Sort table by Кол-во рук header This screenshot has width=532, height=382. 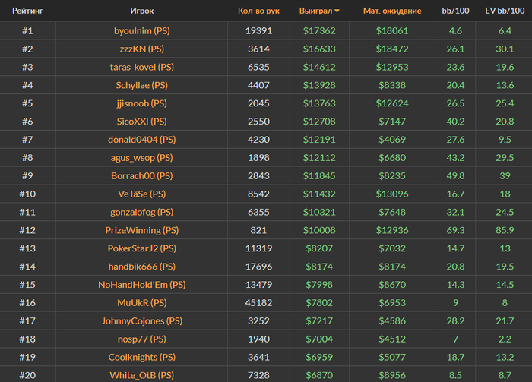pos(258,11)
